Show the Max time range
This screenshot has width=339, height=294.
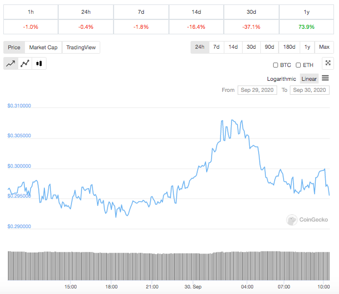point(325,48)
